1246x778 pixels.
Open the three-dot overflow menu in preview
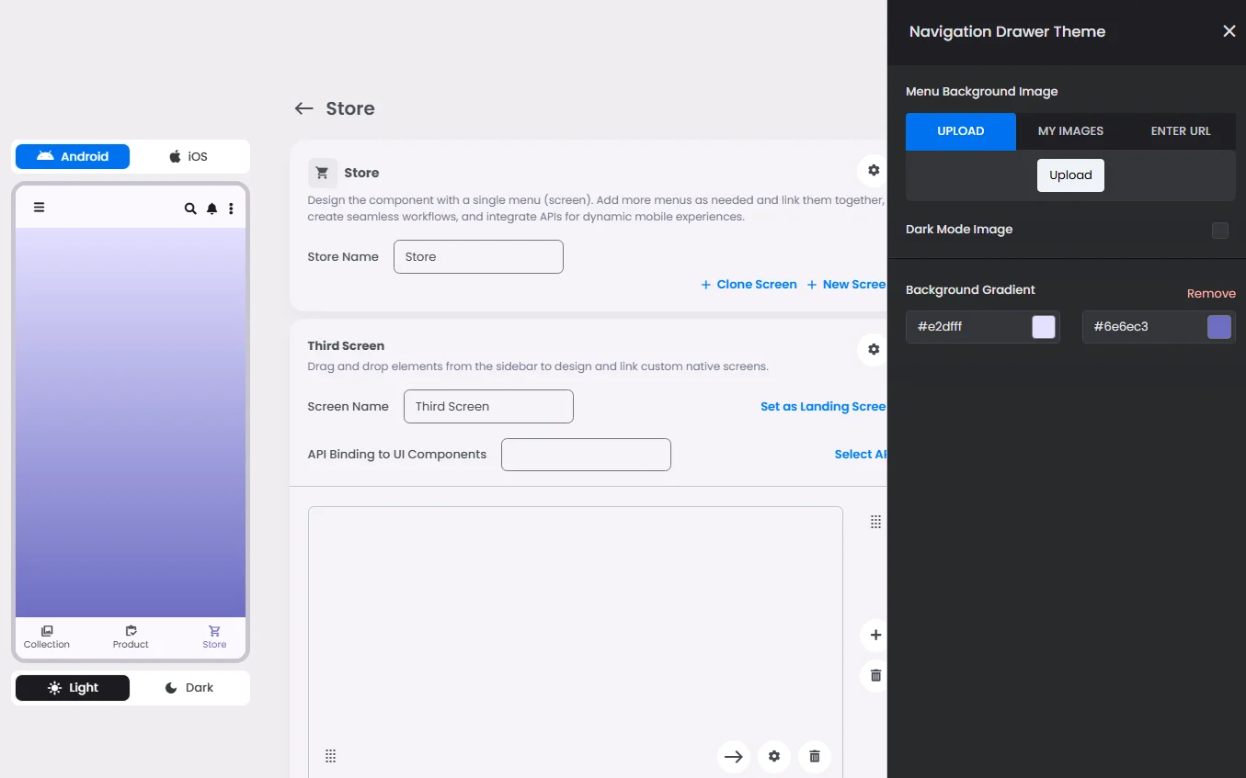[231, 209]
